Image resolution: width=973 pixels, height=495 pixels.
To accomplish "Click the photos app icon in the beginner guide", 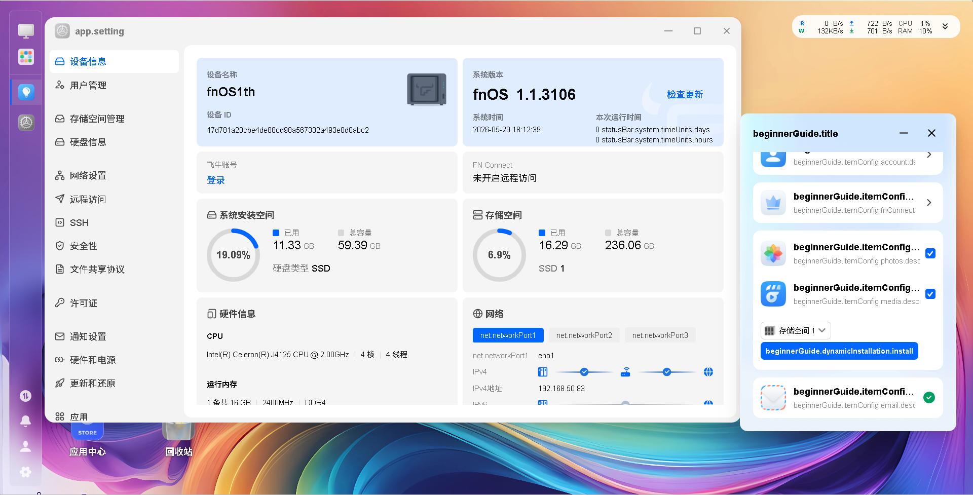I will coord(773,253).
